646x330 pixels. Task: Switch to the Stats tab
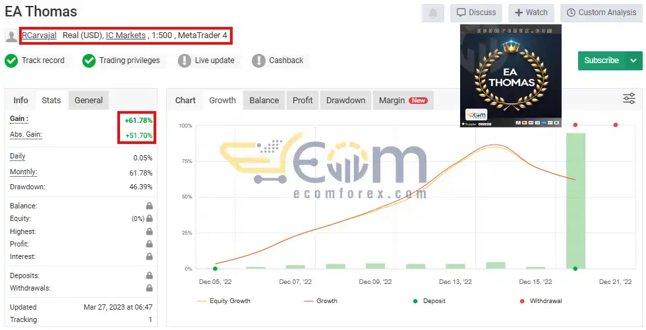click(x=51, y=101)
